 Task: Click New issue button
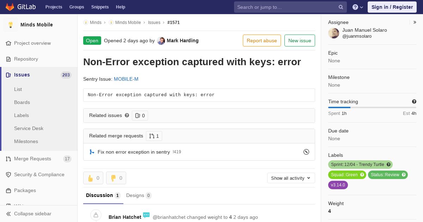tap(300, 41)
